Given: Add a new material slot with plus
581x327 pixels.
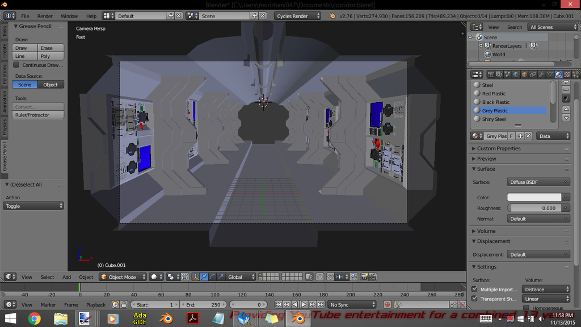Looking at the screenshot, I should point(566,82).
